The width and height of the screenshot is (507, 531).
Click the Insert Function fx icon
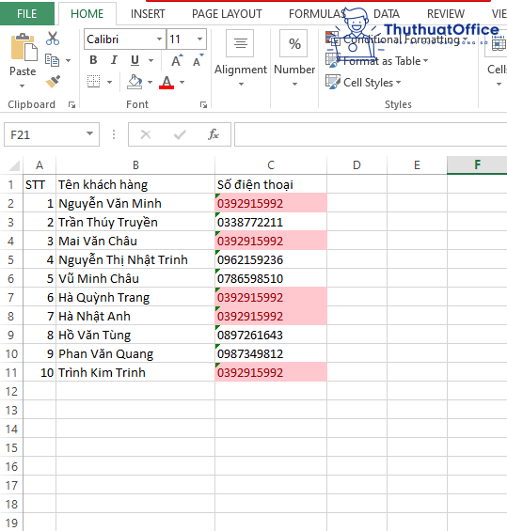click(214, 134)
